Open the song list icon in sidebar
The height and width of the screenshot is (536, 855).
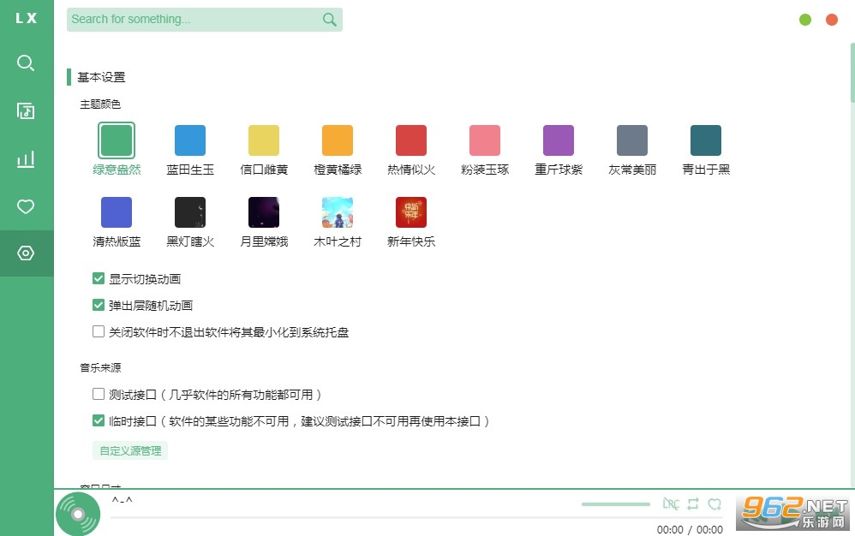coord(26,110)
